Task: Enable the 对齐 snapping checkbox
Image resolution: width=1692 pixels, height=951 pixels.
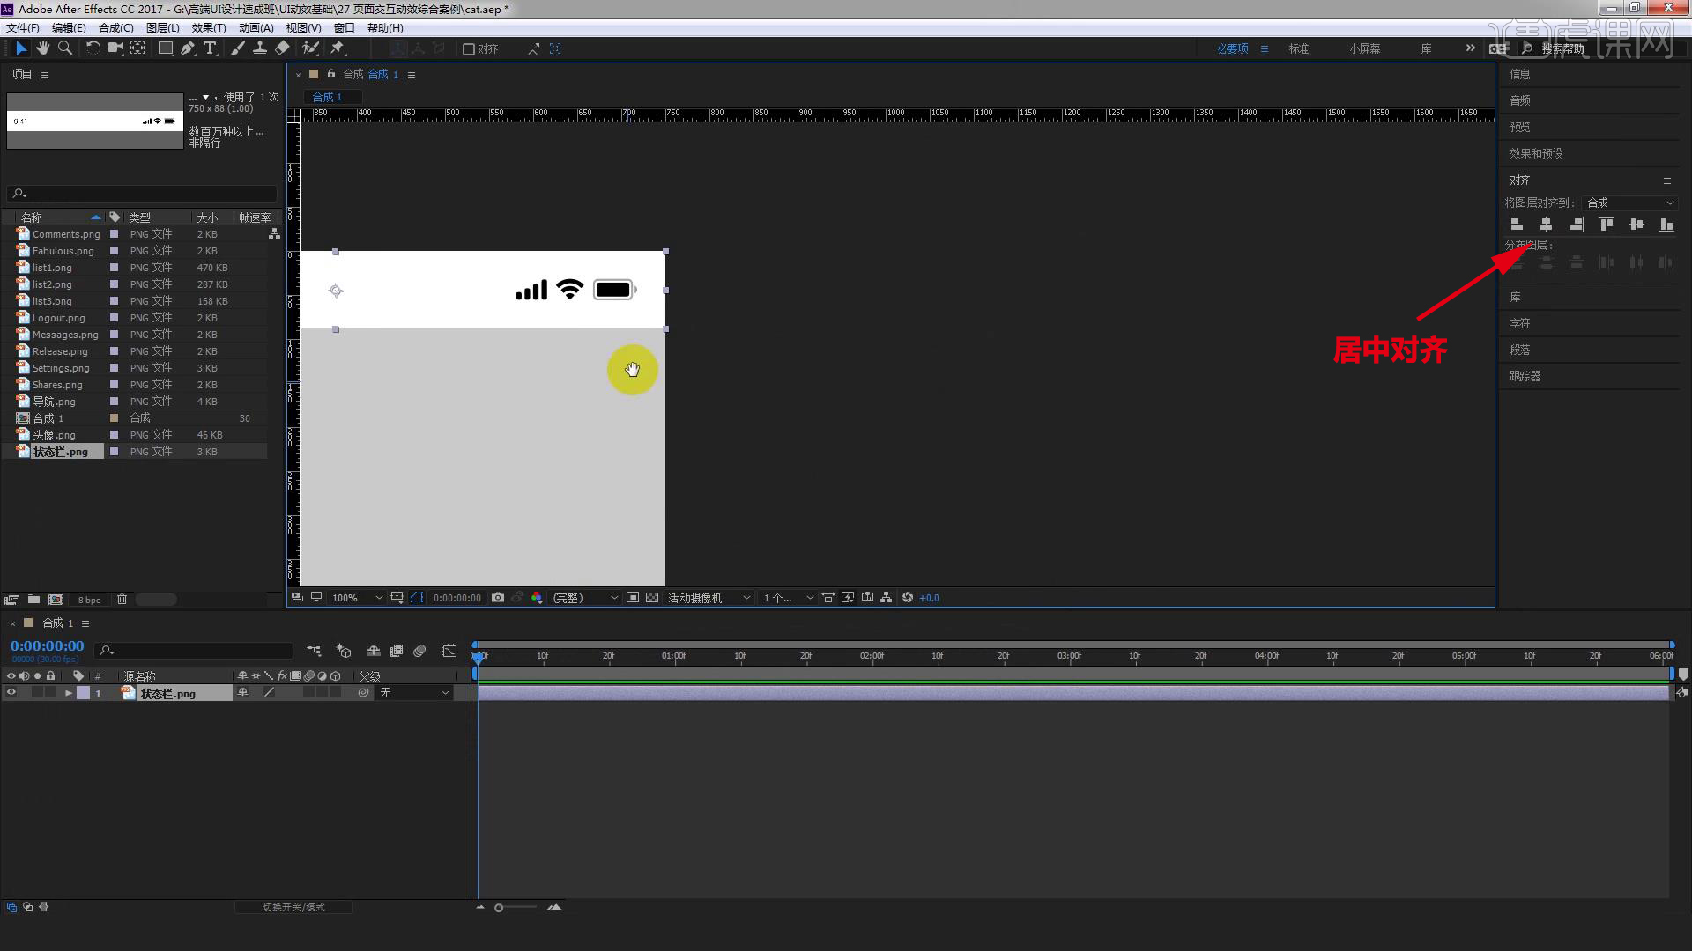Action: (x=469, y=49)
